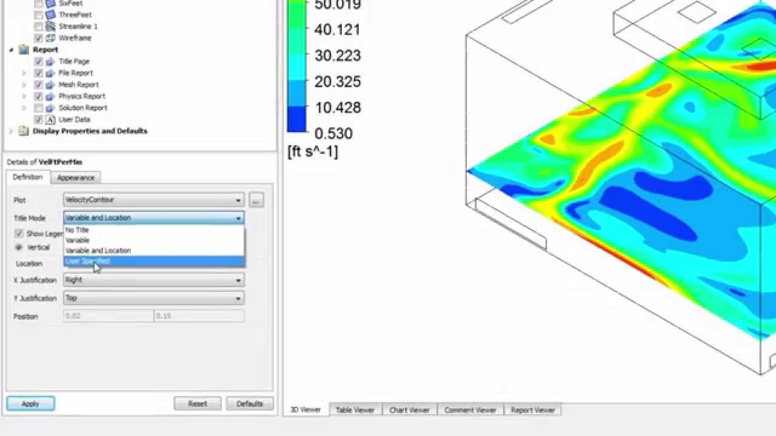This screenshot has height=436, width=776.
Task: Click the second Position field 0.15
Action: [199, 316]
